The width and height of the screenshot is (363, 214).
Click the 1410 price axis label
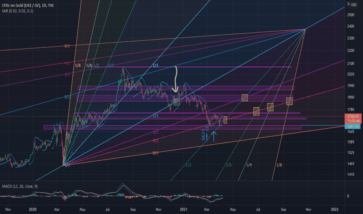point(351,174)
